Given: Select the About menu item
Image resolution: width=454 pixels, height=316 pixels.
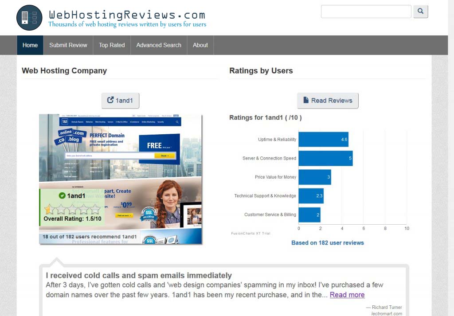Looking at the screenshot, I should (x=200, y=45).
